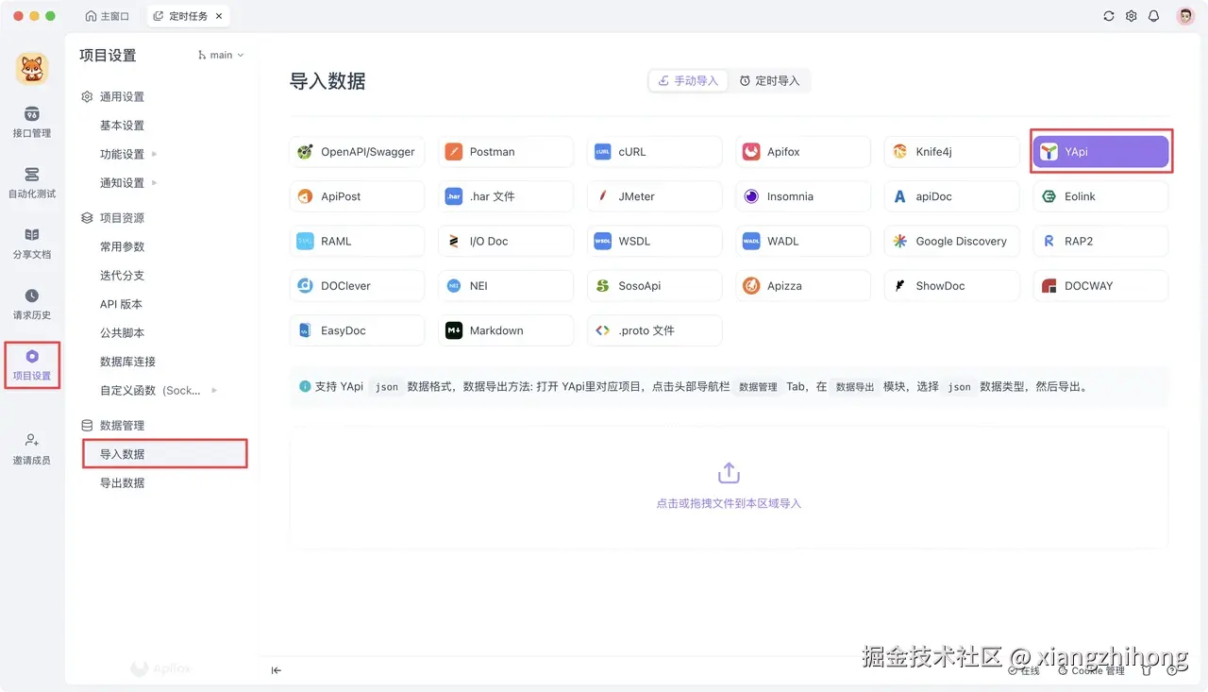Open 迭代分支 in the settings list
The height and width of the screenshot is (692, 1208).
coord(123,275)
